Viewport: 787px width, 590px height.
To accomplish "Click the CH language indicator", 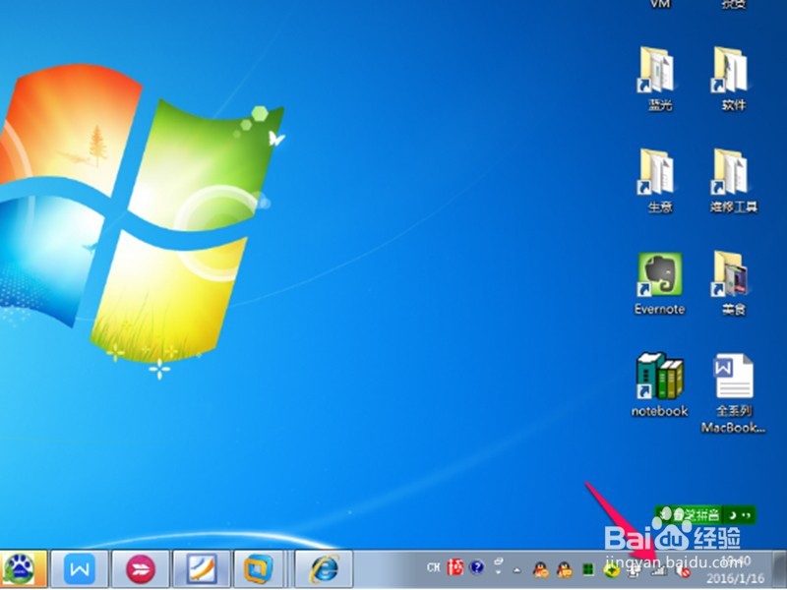I will tap(433, 567).
